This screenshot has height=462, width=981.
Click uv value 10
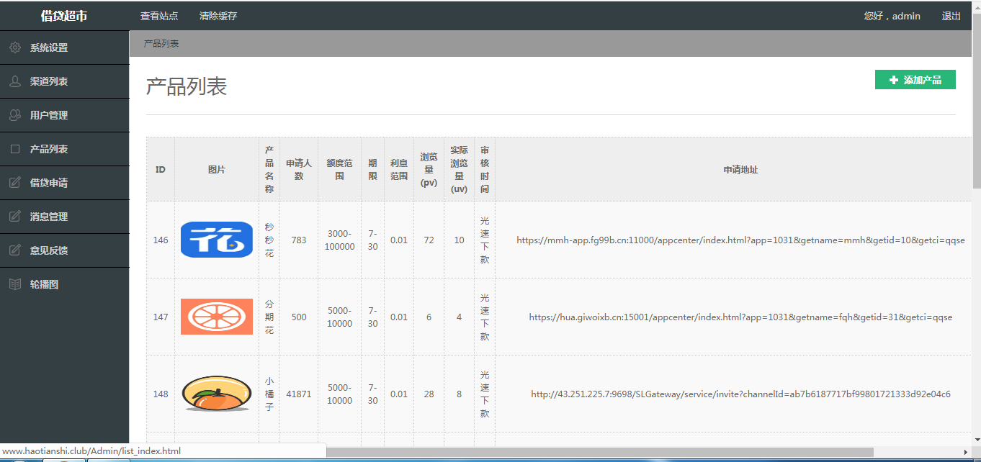click(460, 240)
